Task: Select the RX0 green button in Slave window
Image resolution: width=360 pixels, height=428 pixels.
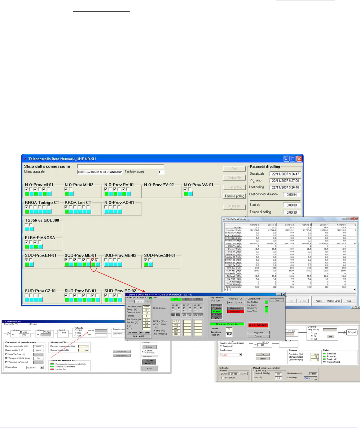Action: [x=176, y=300]
